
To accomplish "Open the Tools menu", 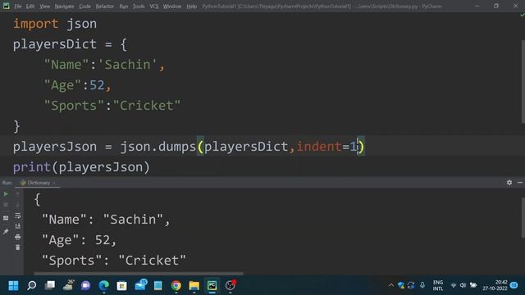I will pyautogui.click(x=139, y=7).
